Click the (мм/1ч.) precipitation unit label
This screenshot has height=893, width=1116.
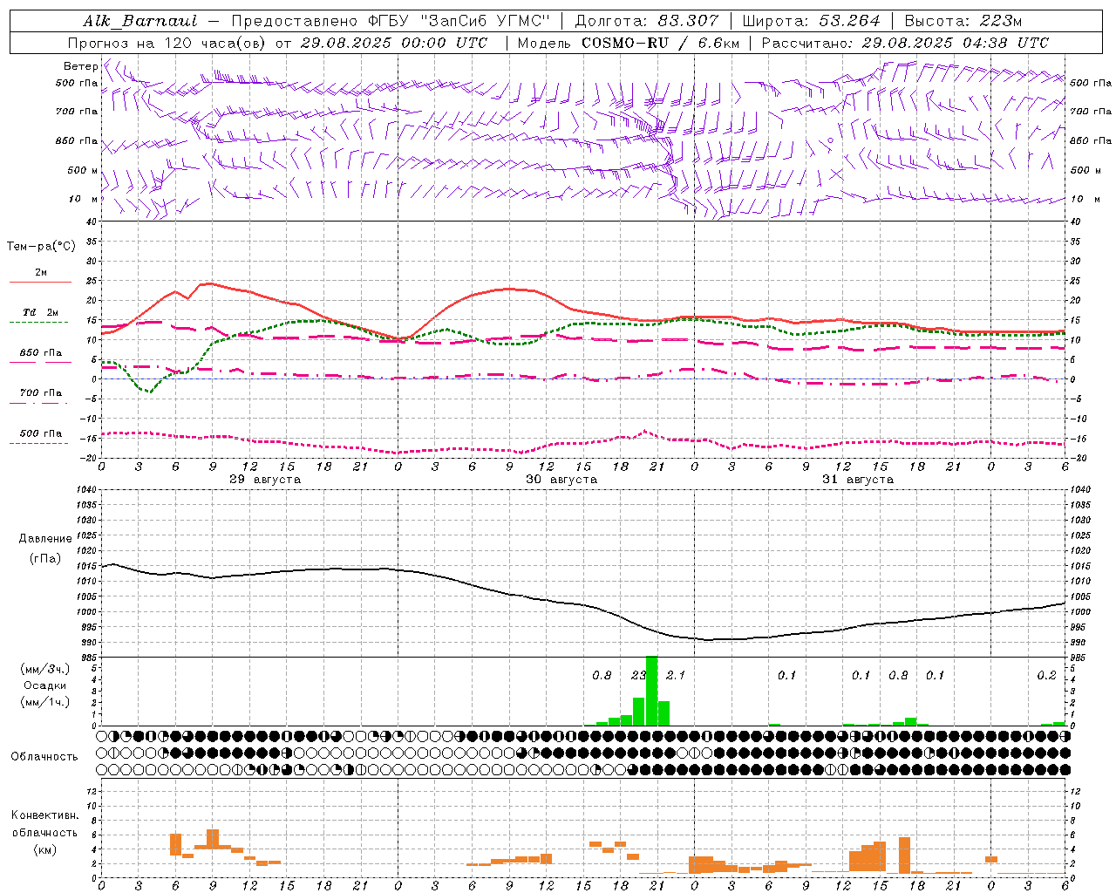[x=45, y=703]
